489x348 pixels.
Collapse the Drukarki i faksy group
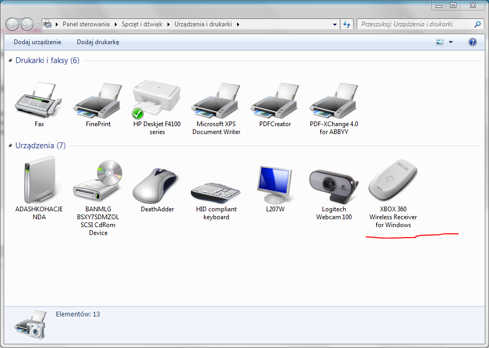tap(11, 60)
